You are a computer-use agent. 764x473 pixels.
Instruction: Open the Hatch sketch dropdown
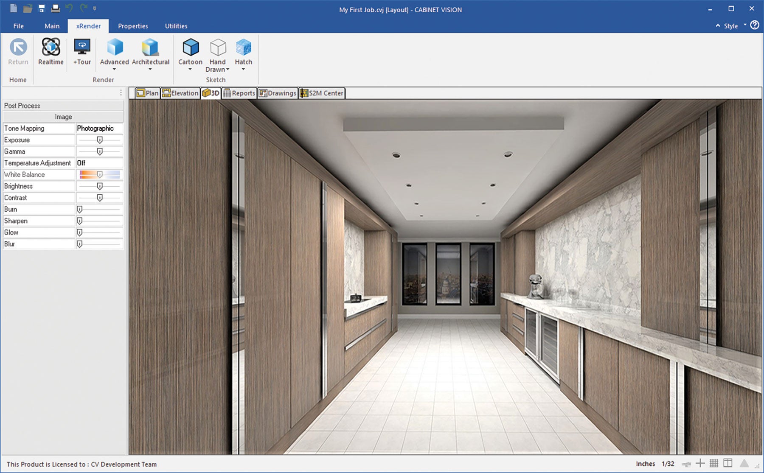click(x=243, y=69)
